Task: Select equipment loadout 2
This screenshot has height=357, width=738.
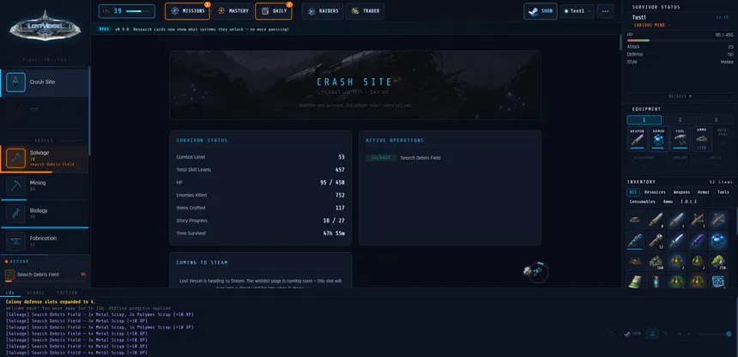Action: click(x=680, y=120)
